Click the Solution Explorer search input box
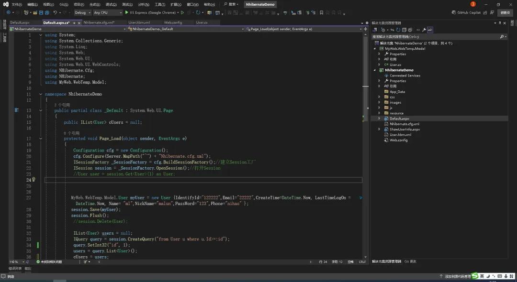 431,36
